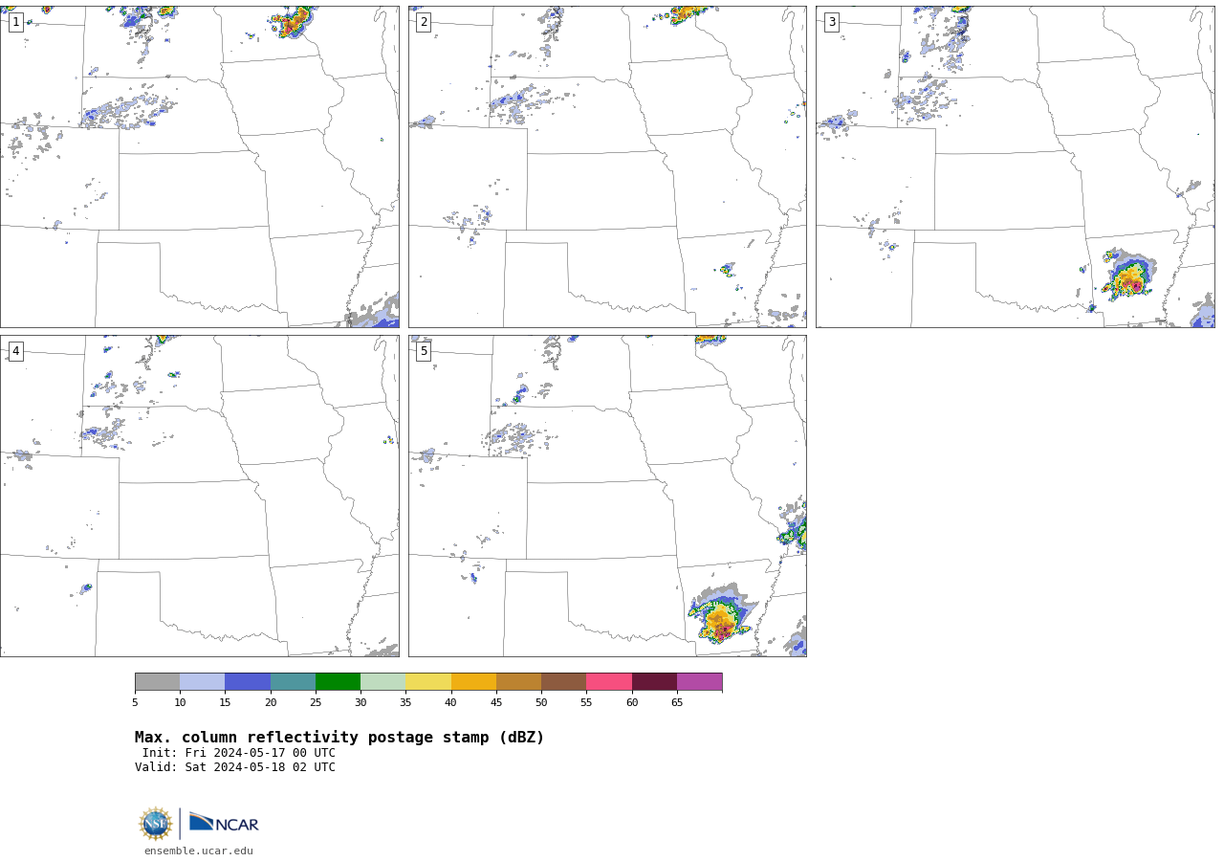Screen dimensions: 1224x862
Task: Click the pink 55-60 dBZ swatch
Action: (609, 682)
